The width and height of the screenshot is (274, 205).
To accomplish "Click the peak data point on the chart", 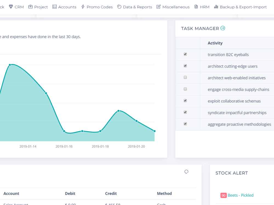I will pyautogui.click(x=10, y=65).
